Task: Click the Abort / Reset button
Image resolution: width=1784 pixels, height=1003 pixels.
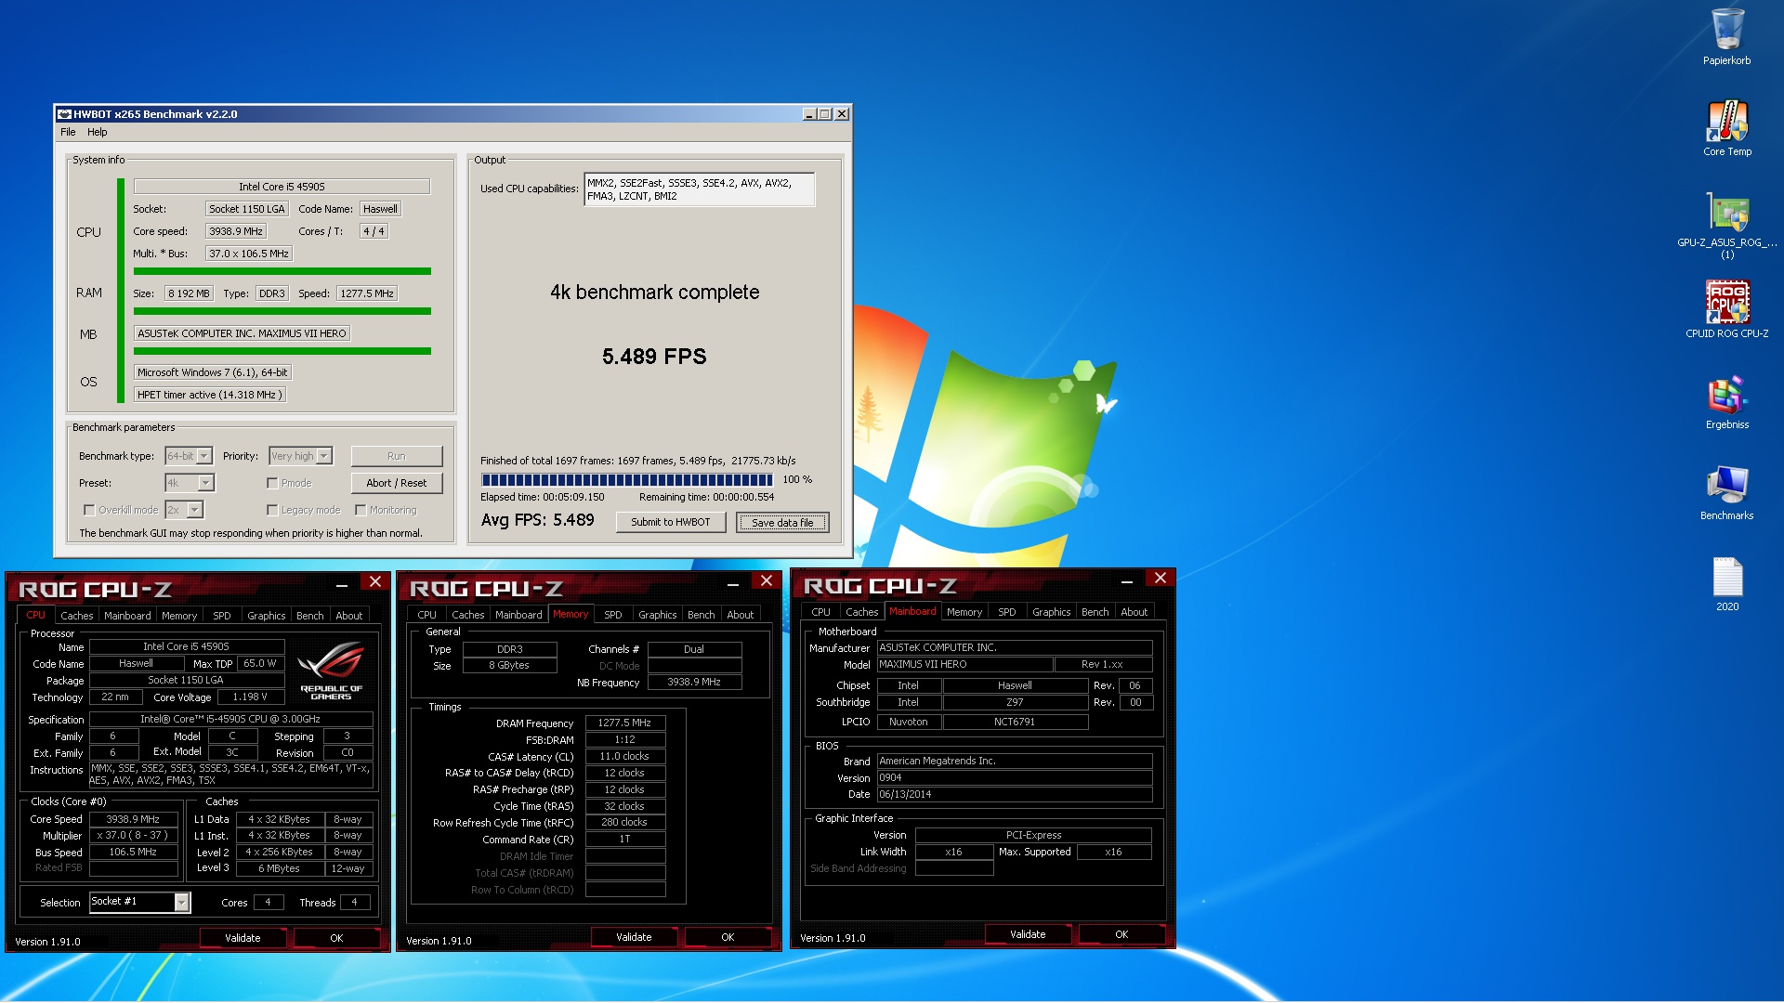Action: (397, 483)
